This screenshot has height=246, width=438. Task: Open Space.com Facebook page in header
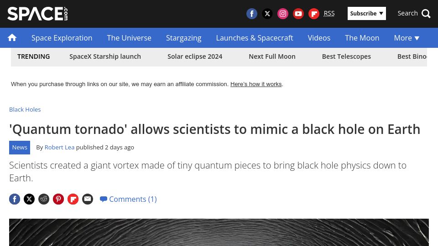pos(252,14)
